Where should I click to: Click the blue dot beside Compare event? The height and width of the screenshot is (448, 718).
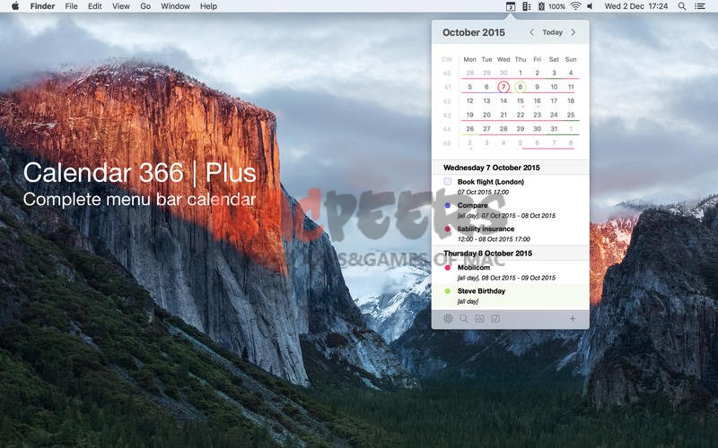[448, 205]
